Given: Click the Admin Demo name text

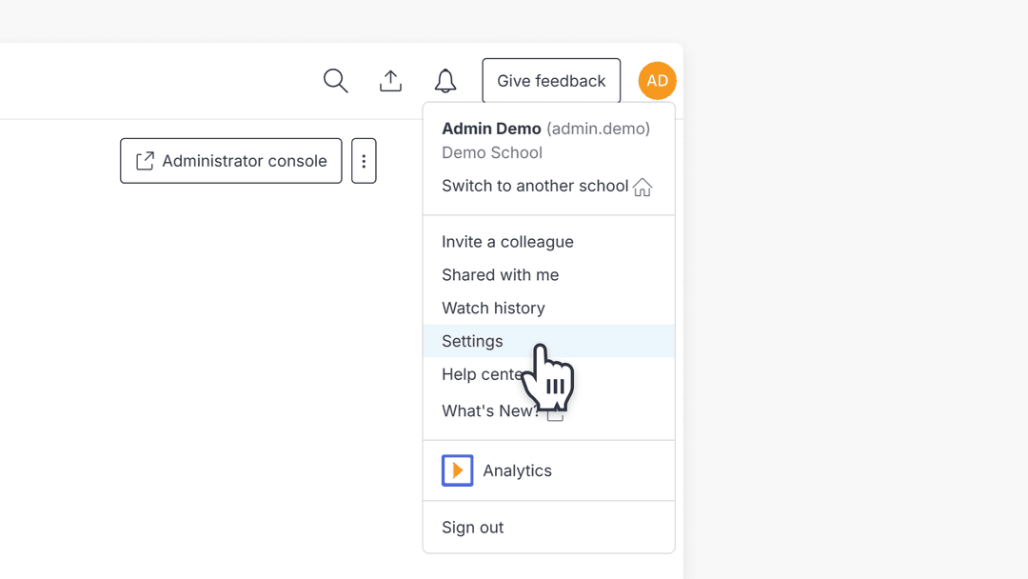Looking at the screenshot, I should click(491, 129).
